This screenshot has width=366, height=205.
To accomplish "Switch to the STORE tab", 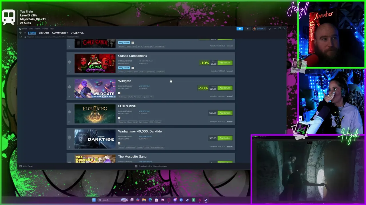I will pos(32,33).
